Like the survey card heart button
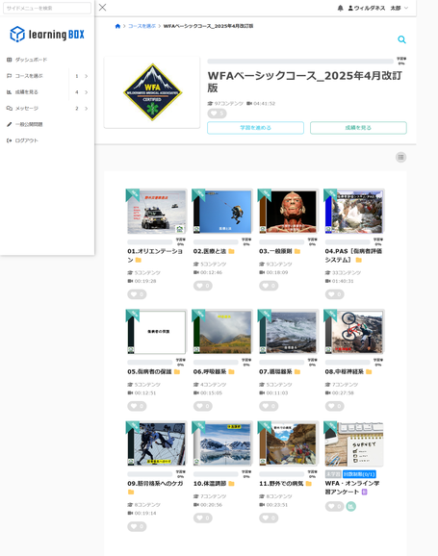This screenshot has height=556, width=438. 334,506
